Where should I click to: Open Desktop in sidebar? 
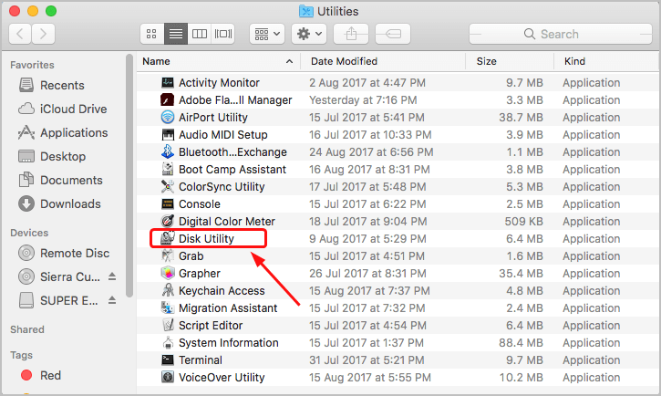click(52, 156)
